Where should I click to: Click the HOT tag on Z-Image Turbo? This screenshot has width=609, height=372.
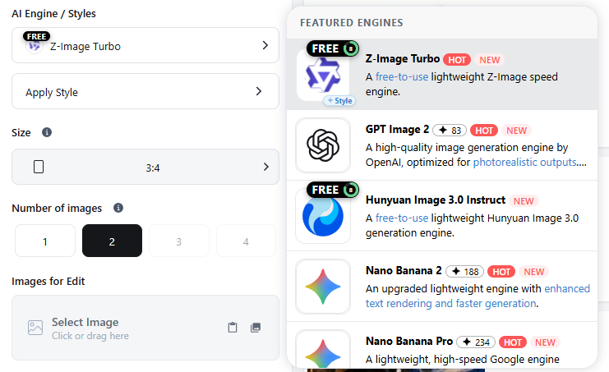click(457, 60)
